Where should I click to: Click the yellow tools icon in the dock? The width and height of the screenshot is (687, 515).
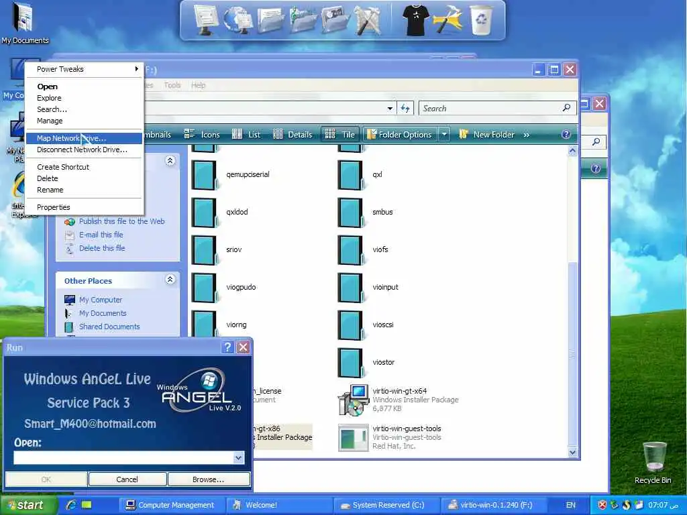click(447, 20)
